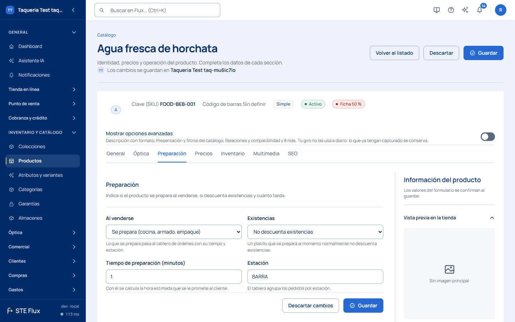Click the Garantías lock icon
Viewport: 515px width, 322px height.
(11, 204)
